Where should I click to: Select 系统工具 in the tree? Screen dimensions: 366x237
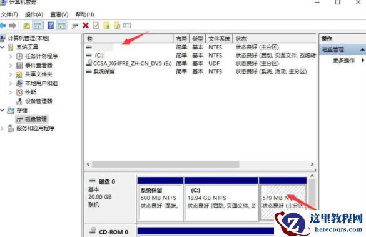[x=28, y=47]
